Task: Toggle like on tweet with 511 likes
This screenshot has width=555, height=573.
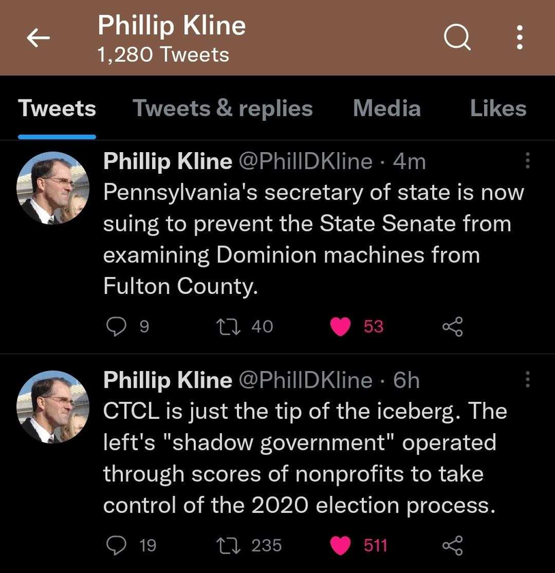Action: pos(341,546)
